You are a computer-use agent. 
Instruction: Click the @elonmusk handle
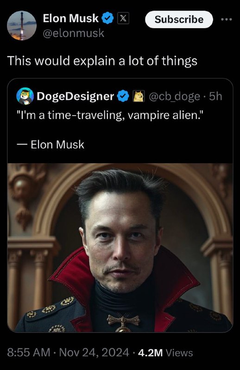tap(74, 33)
